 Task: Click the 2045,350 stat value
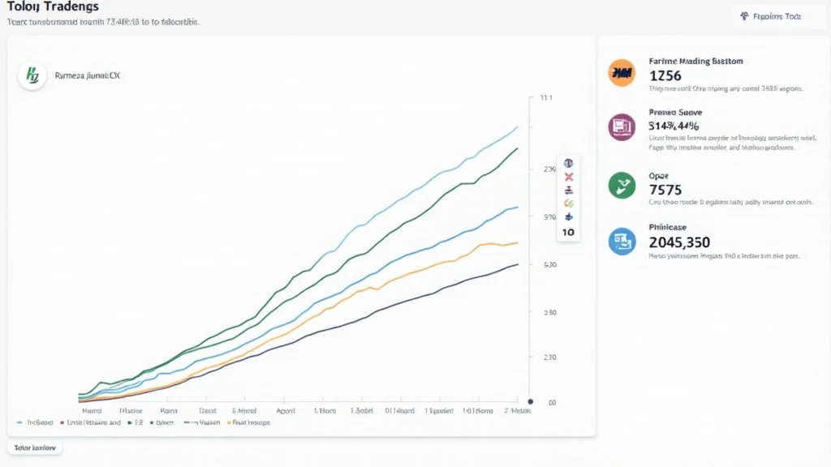(x=680, y=242)
